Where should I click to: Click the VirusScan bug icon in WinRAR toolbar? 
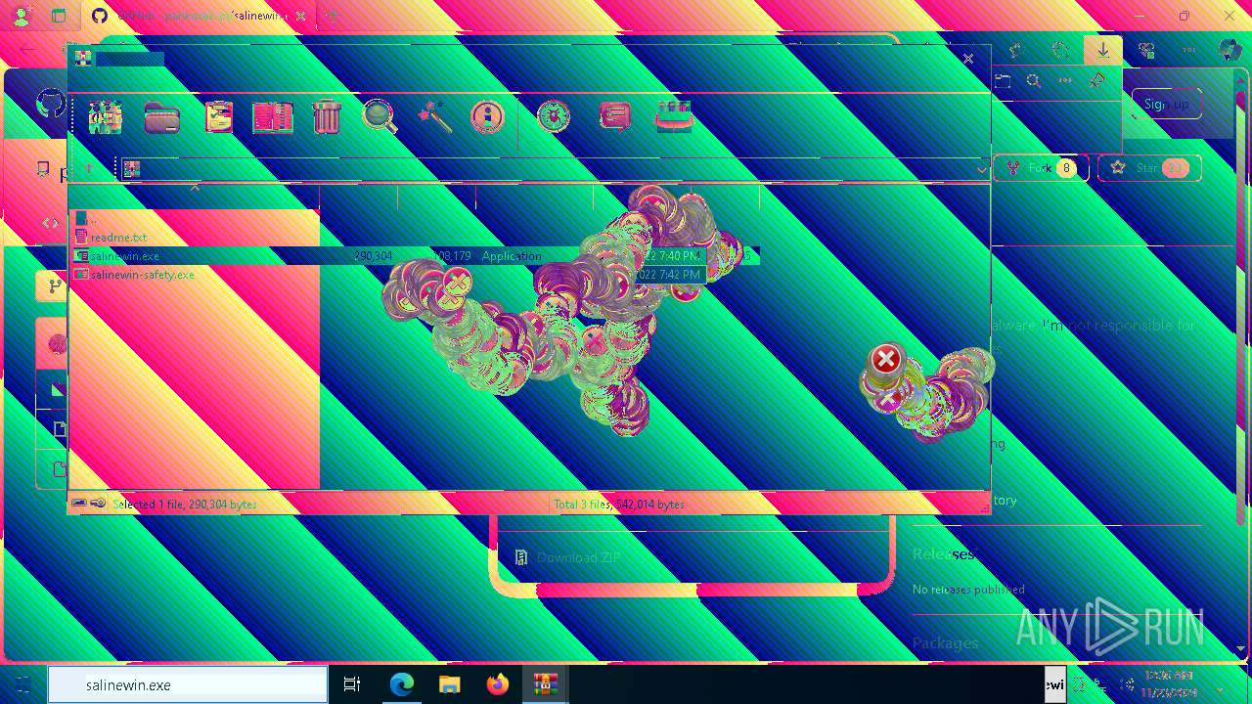click(554, 117)
